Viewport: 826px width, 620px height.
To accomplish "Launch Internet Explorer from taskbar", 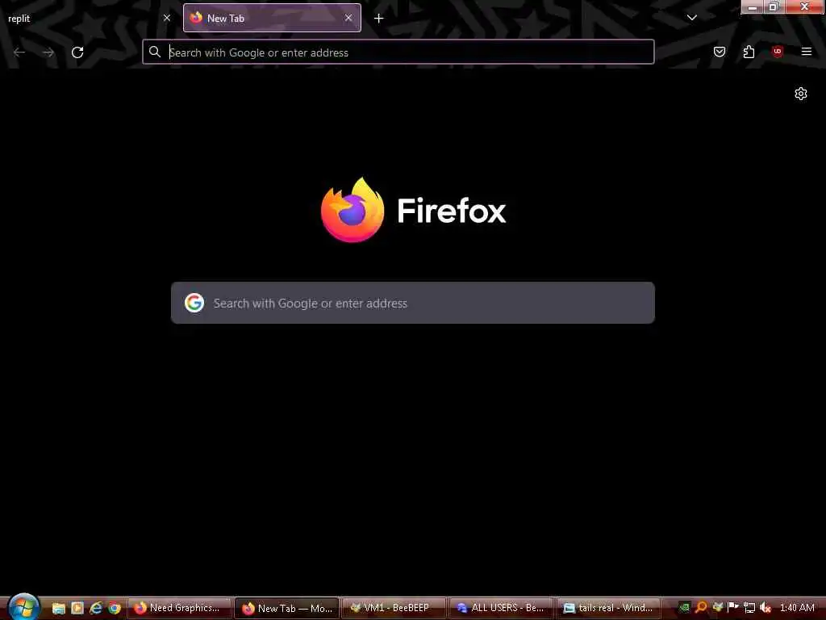I will pyautogui.click(x=96, y=609).
